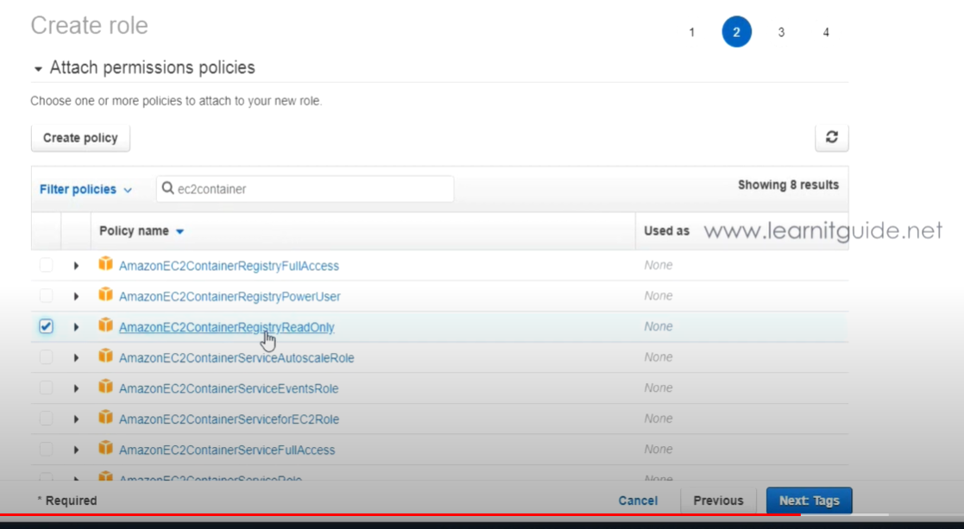Expand details for AmazonEC2ContainerRegistryReadOnly row
This screenshot has width=964, height=529.
coord(76,327)
